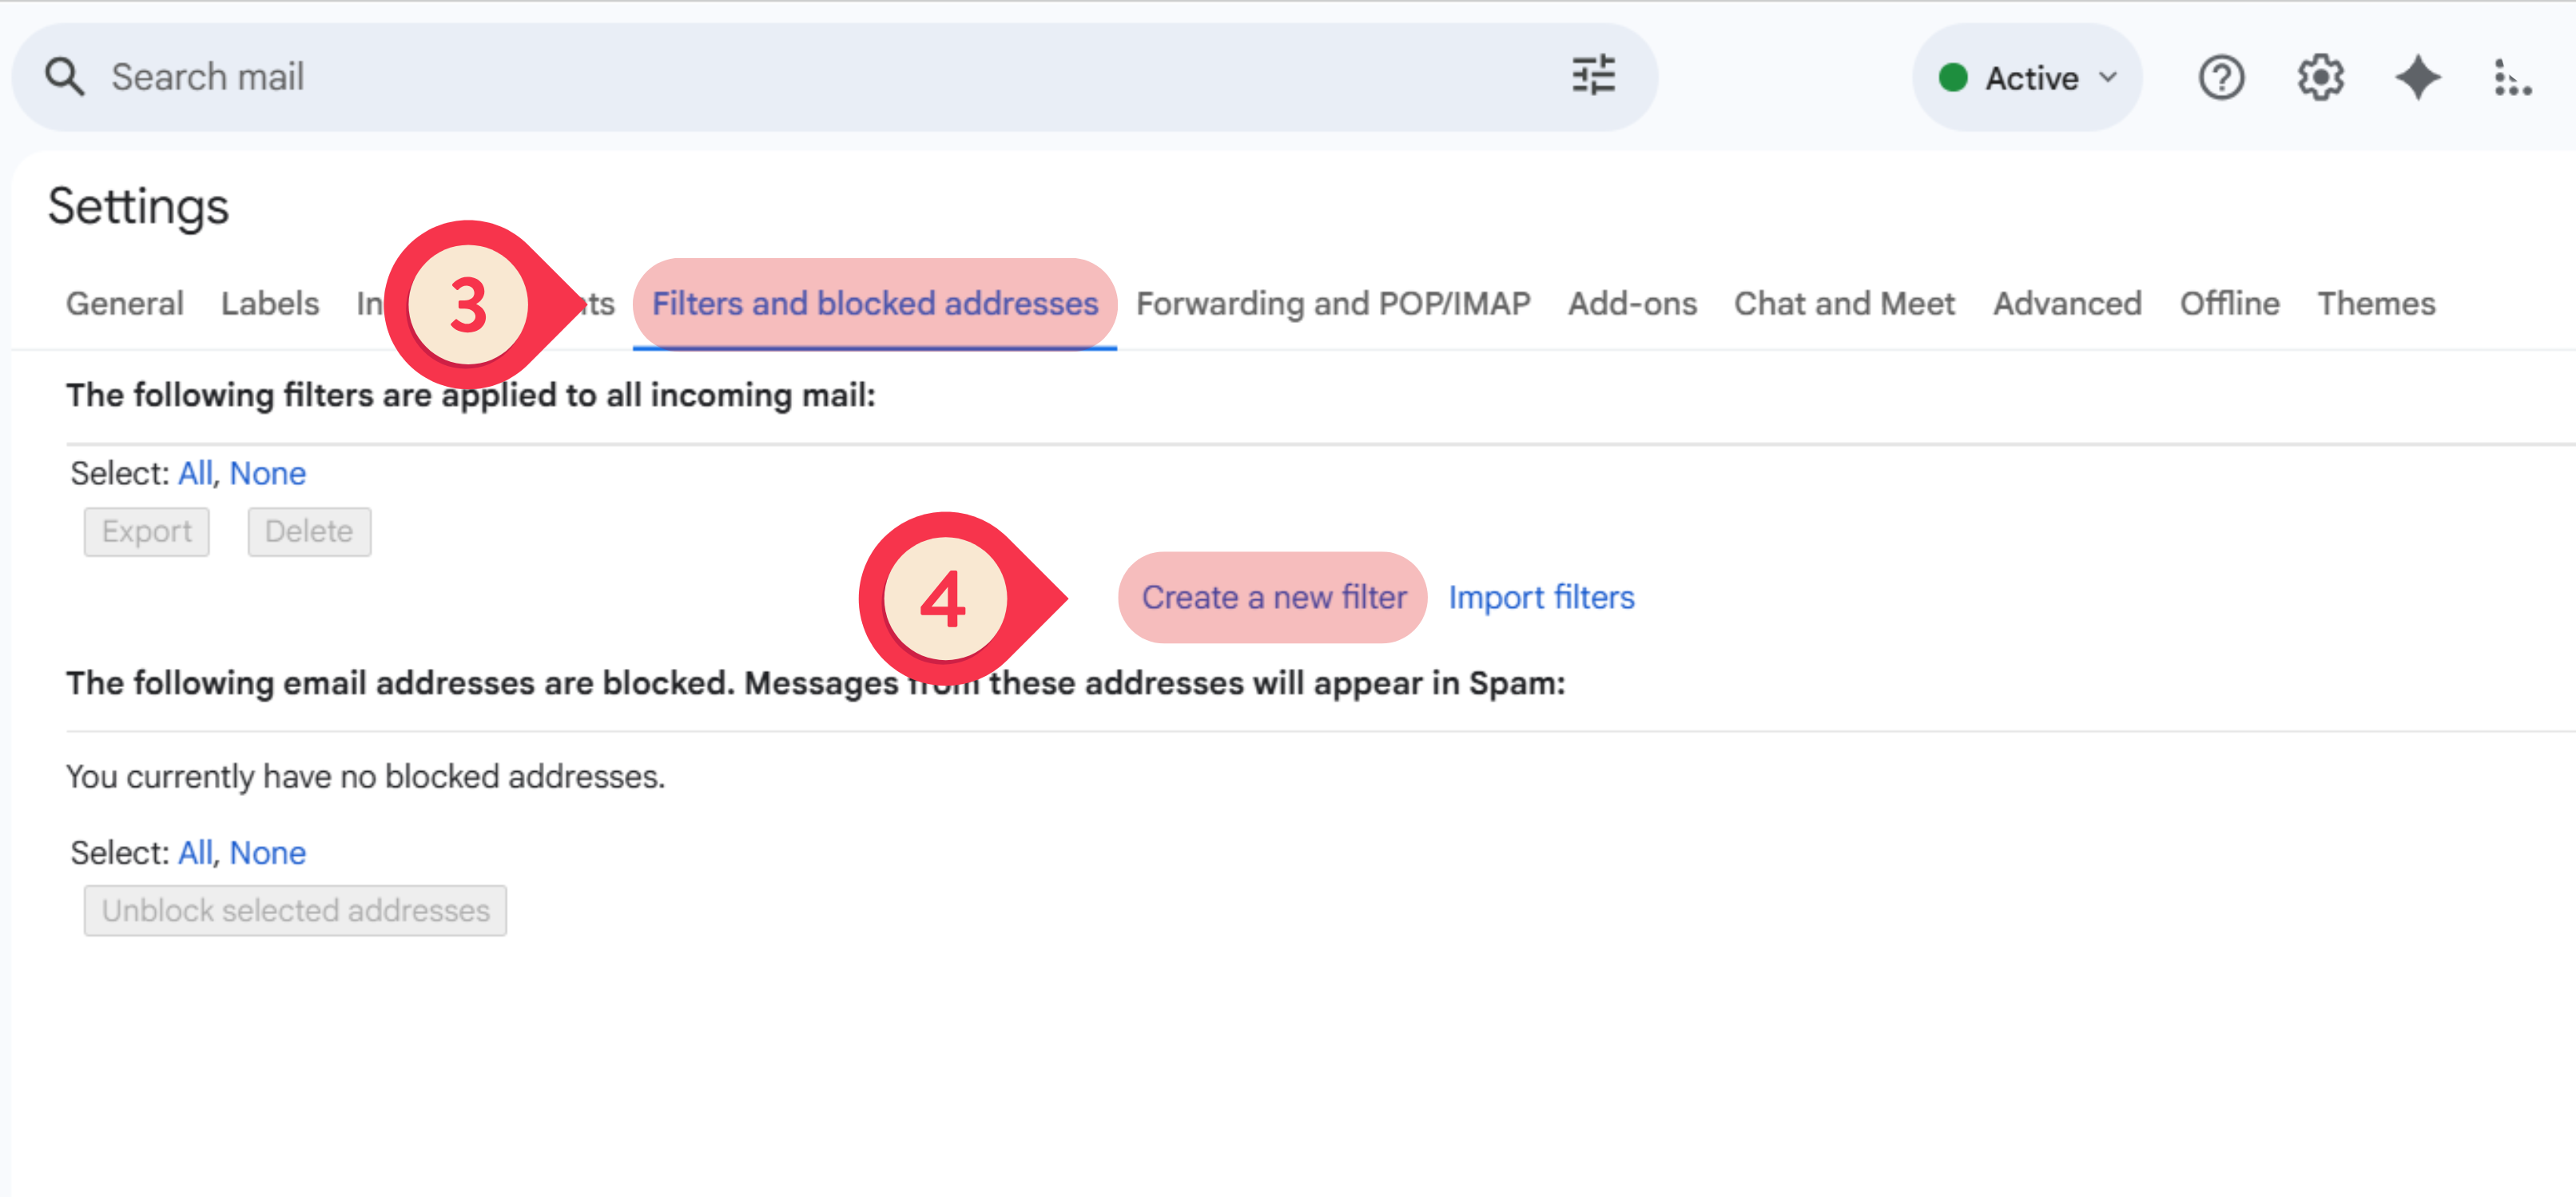Switch to the Labels tab

click(x=270, y=303)
